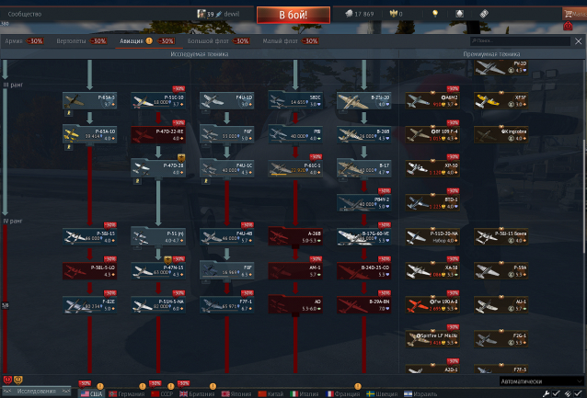The width and height of the screenshot is (587, 398).
Task: Click the Исследования button
Action: click(36, 392)
